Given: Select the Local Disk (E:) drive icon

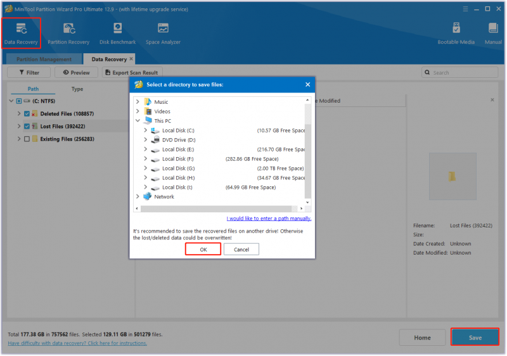Looking at the screenshot, I should pyautogui.click(x=155, y=150).
